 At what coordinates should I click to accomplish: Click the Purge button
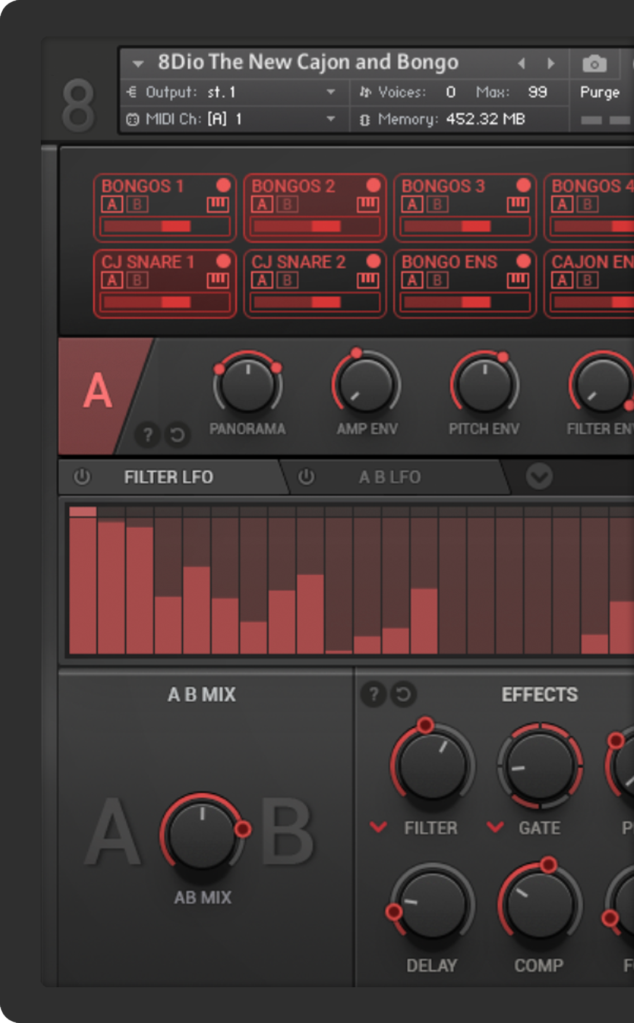(x=600, y=92)
